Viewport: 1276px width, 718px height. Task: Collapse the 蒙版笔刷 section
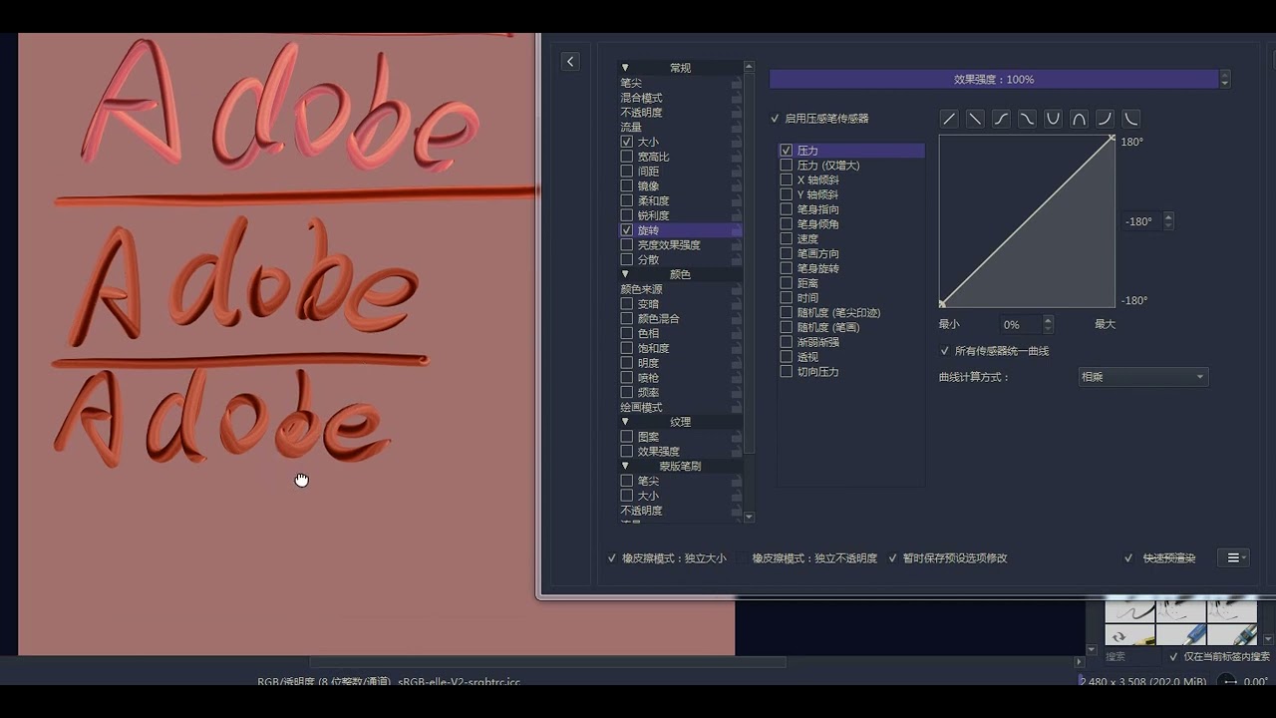(x=625, y=466)
